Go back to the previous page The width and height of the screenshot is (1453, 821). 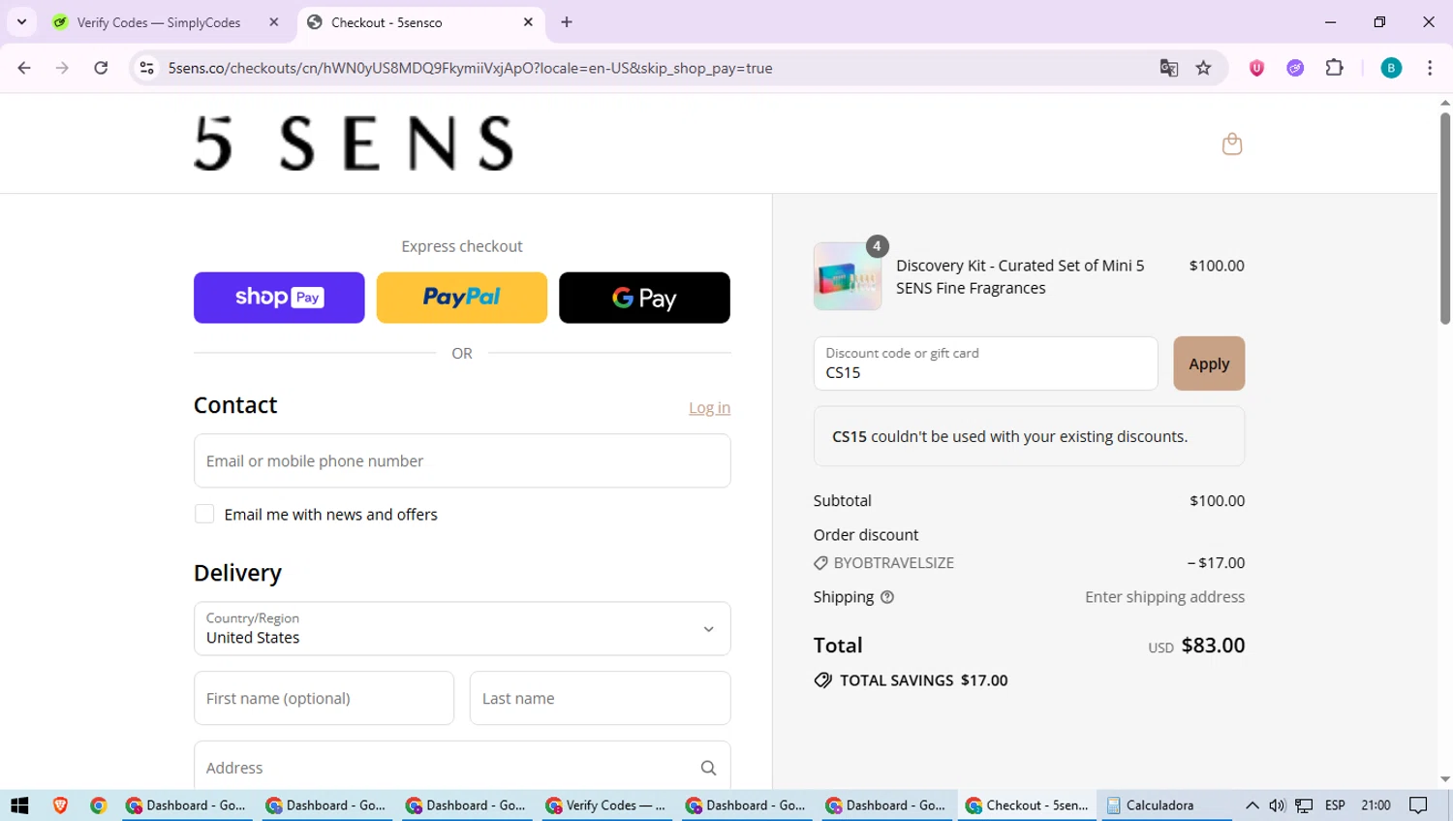[24, 68]
